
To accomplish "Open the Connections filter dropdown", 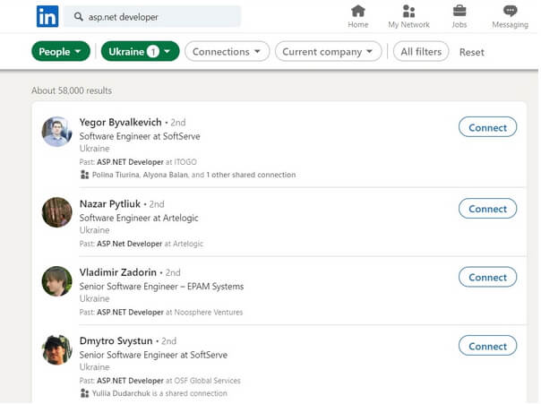I will point(227,51).
